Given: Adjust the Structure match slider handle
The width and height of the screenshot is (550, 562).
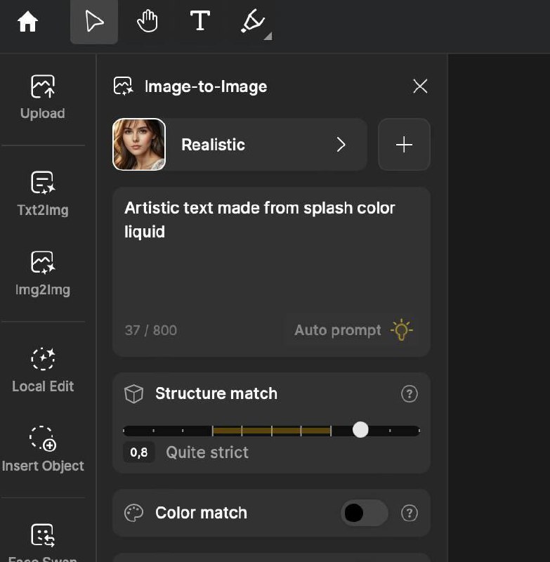Looking at the screenshot, I should [x=360, y=429].
